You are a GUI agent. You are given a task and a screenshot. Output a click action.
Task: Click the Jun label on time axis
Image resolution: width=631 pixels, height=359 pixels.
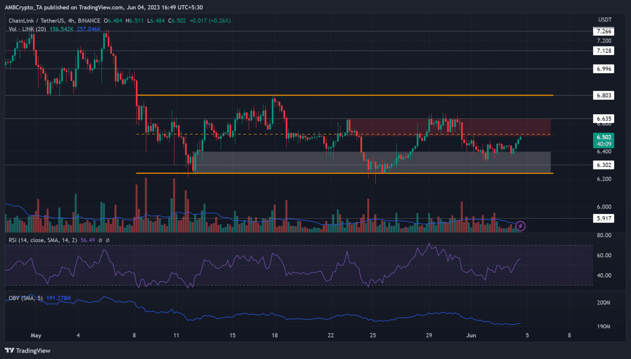[471, 335]
